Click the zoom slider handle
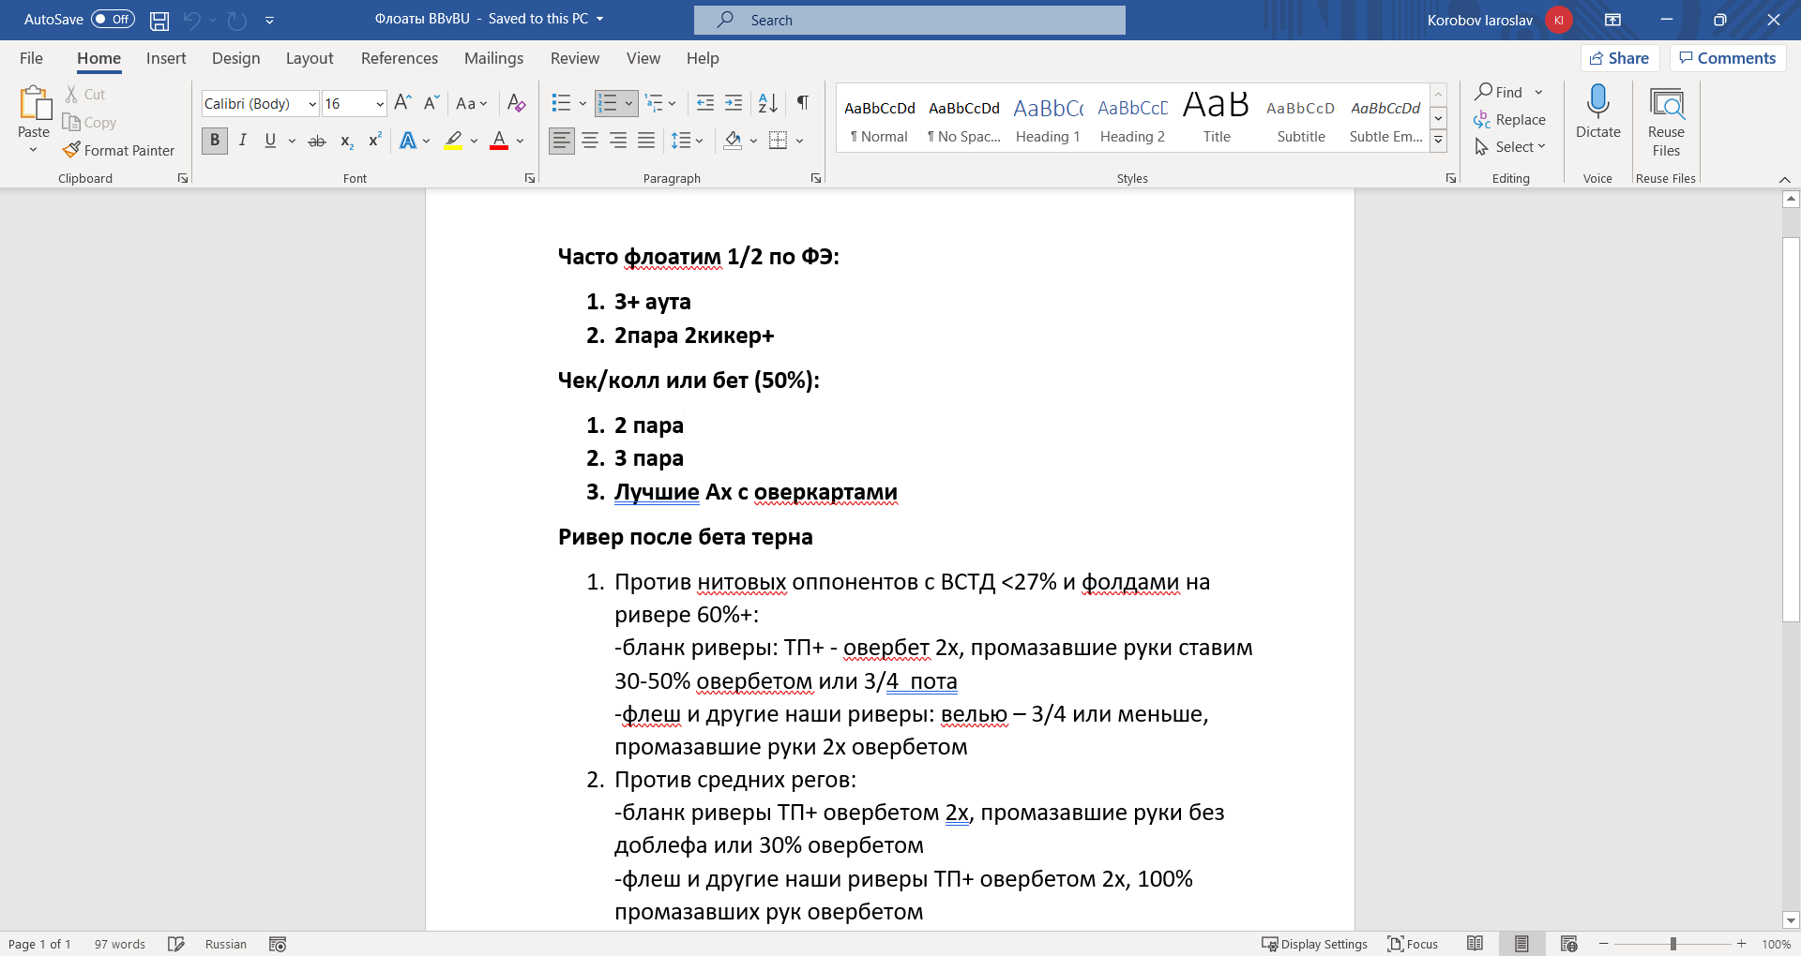The width and height of the screenshot is (1801, 956). (1672, 944)
